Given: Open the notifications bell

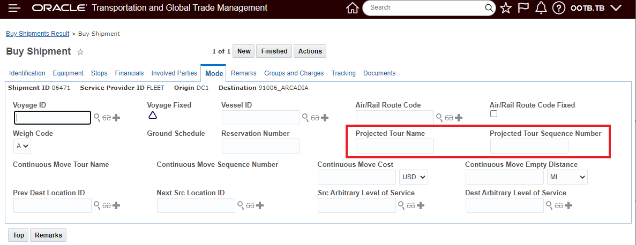Looking at the screenshot, I should [x=541, y=8].
